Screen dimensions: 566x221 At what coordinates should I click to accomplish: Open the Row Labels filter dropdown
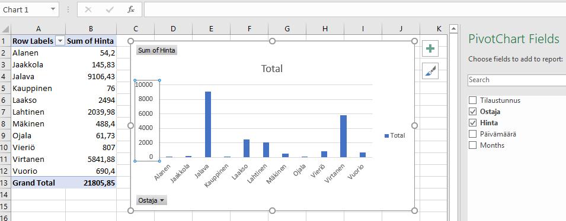[60, 41]
